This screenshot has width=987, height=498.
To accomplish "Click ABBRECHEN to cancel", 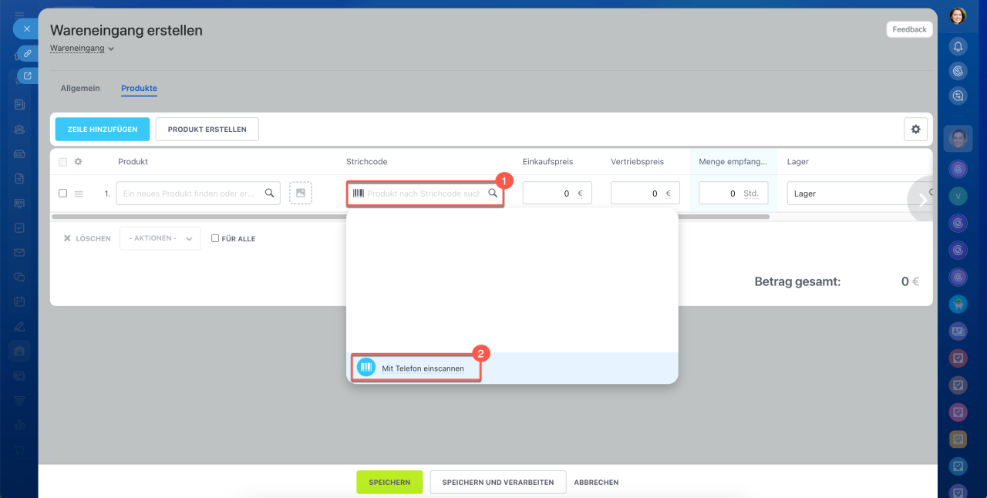I will pyautogui.click(x=596, y=482).
